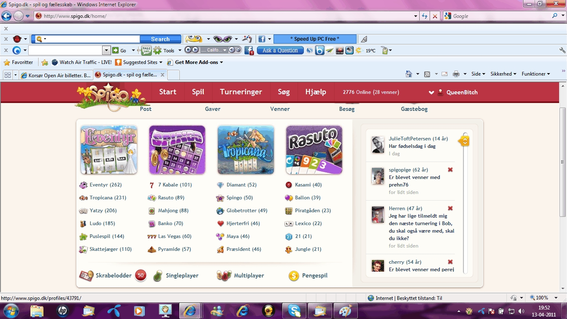
Task: Open the Sikkerhed dropdown menu
Action: (503, 74)
